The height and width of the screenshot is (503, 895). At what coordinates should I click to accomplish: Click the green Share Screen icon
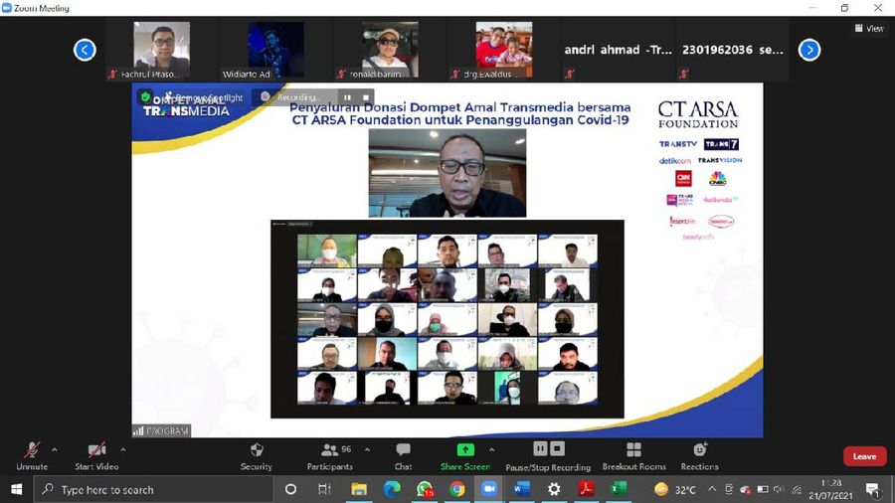465,450
